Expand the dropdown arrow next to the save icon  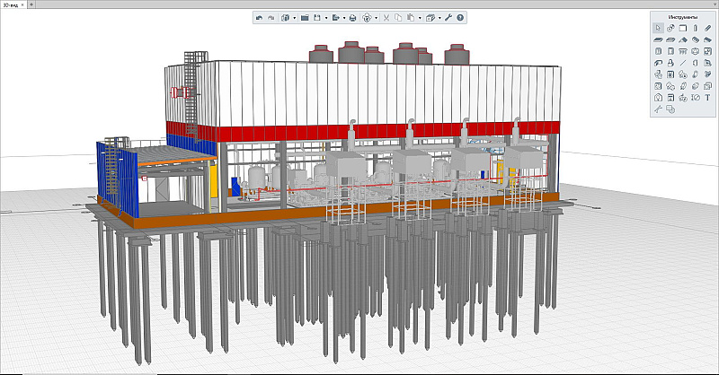click(326, 17)
